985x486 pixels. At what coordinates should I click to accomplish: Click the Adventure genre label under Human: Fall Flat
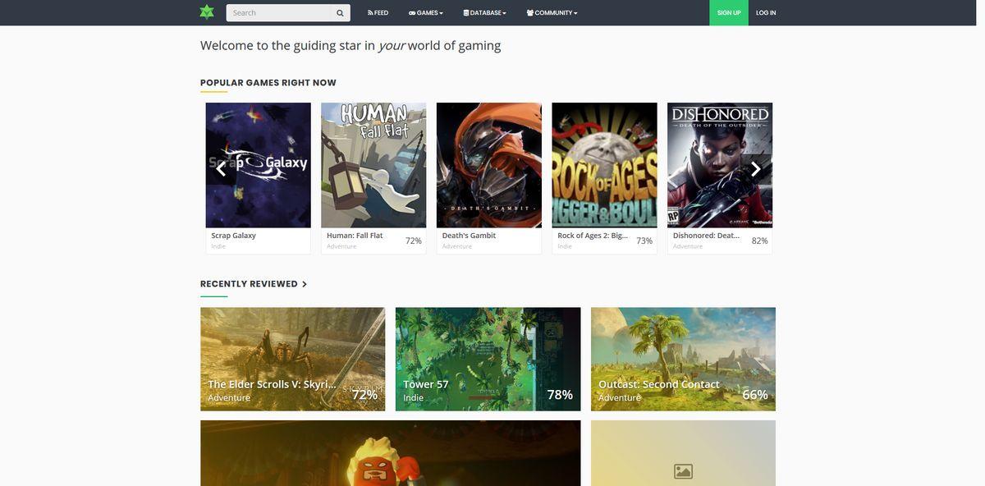coord(341,246)
